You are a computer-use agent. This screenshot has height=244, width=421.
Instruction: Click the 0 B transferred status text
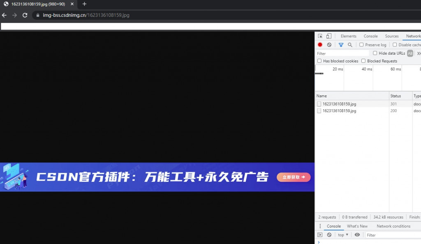(x=355, y=217)
